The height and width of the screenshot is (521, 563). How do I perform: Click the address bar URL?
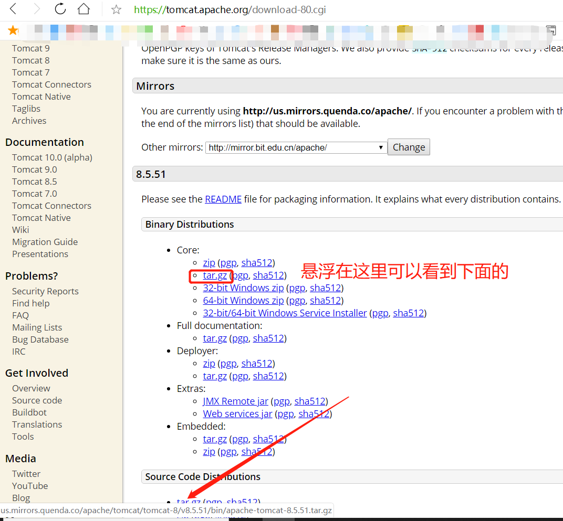(x=230, y=10)
